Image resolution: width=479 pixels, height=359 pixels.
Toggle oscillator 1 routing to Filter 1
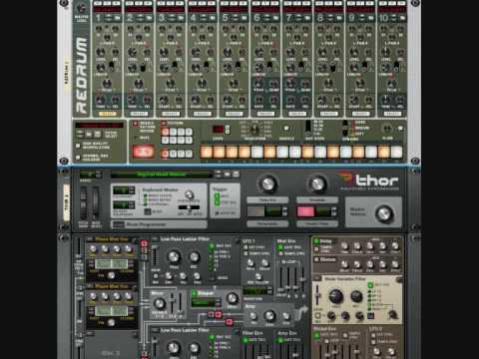coord(144,243)
